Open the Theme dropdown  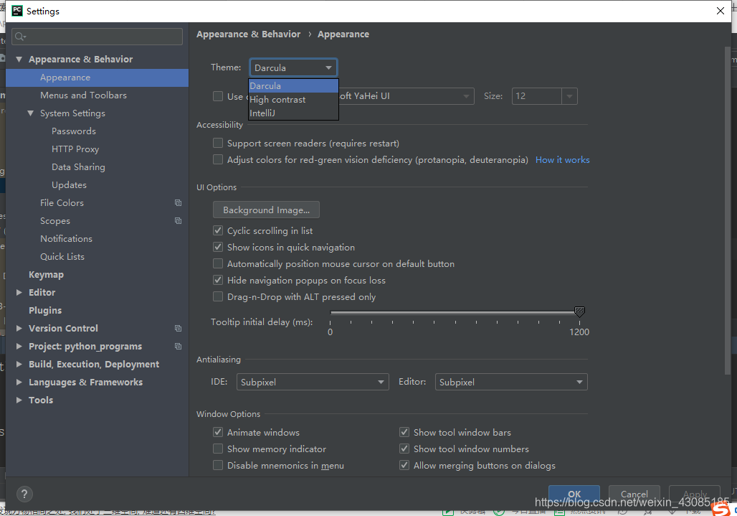[x=293, y=67]
